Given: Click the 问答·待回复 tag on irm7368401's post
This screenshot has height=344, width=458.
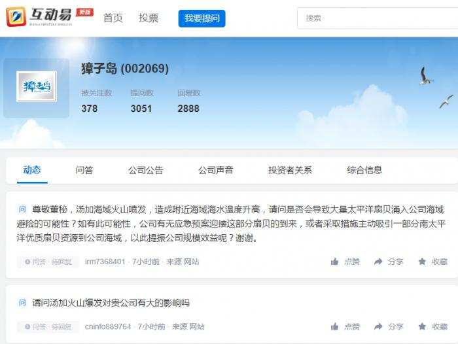Looking at the screenshot, I should click(48, 262).
